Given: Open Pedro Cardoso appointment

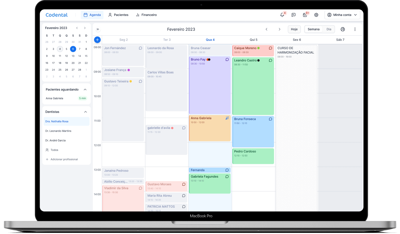Looking at the screenshot, I should [253, 156].
